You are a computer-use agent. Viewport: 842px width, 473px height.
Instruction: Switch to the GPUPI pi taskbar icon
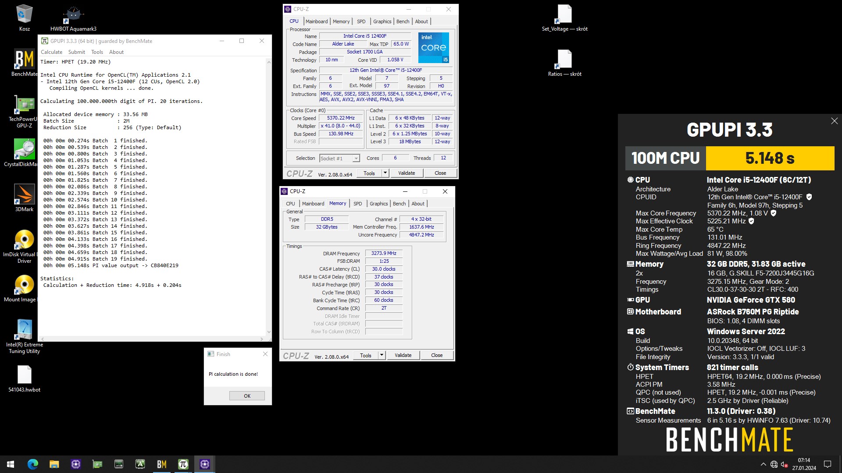(183, 464)
